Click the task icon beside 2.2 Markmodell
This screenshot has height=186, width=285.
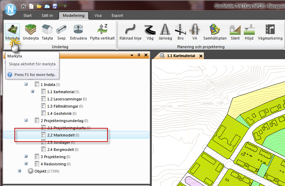43,135
